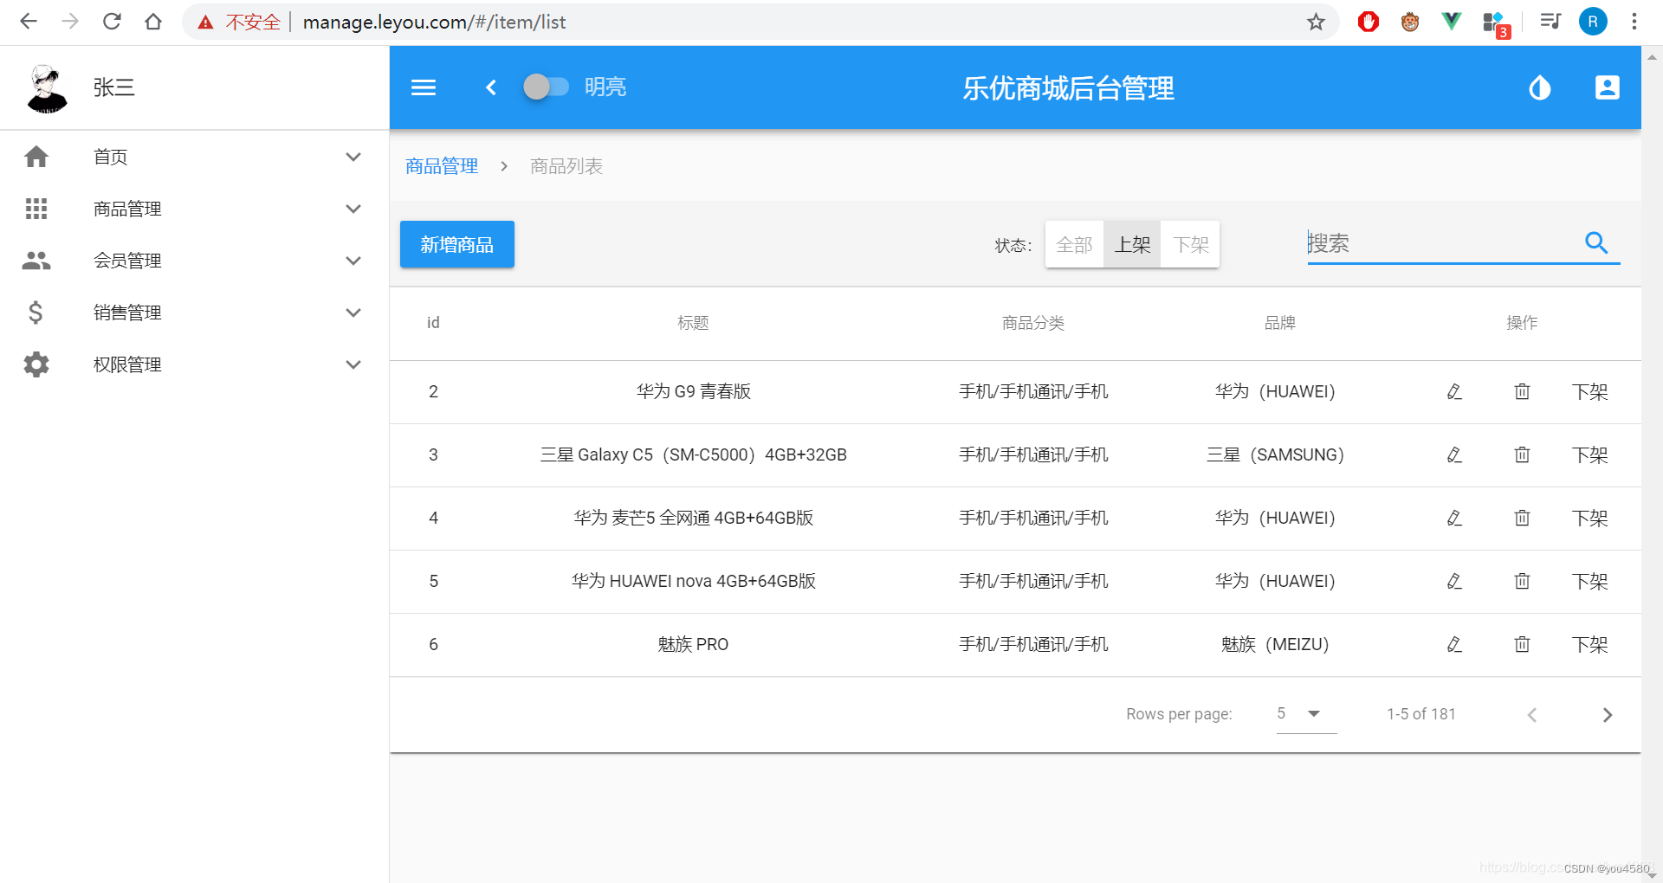Click the 标题 column header

tap(693, 323)
